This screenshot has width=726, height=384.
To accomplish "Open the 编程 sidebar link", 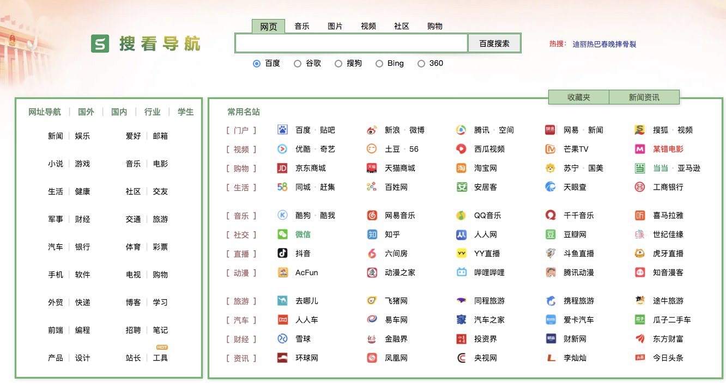I will click(83, 330).
